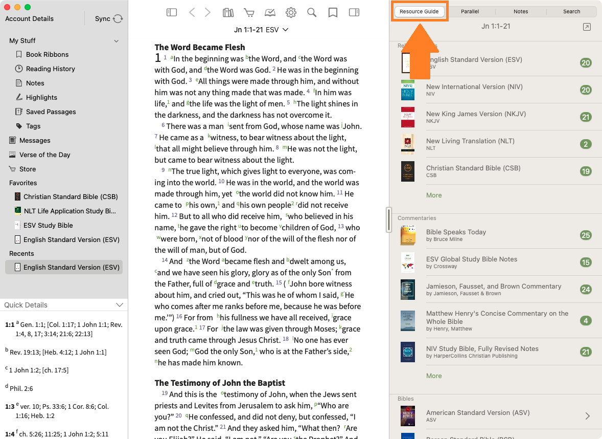Show More commentaries link
The image size is (602, 439).
(x=434, y=376)
